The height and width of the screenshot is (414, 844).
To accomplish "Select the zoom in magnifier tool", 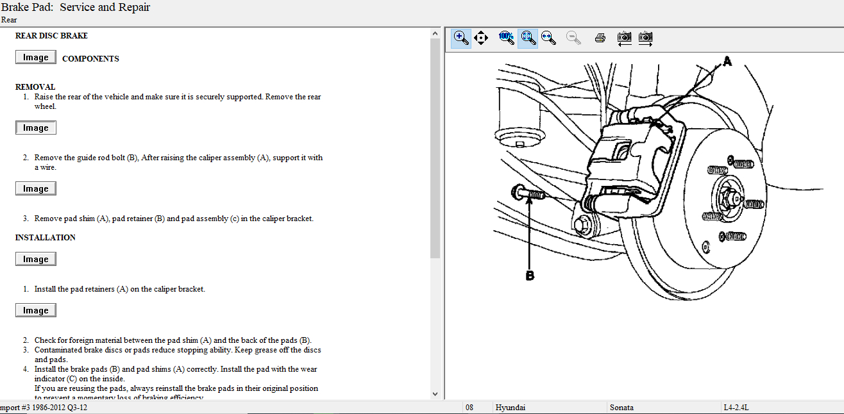I will pos(460,38).
